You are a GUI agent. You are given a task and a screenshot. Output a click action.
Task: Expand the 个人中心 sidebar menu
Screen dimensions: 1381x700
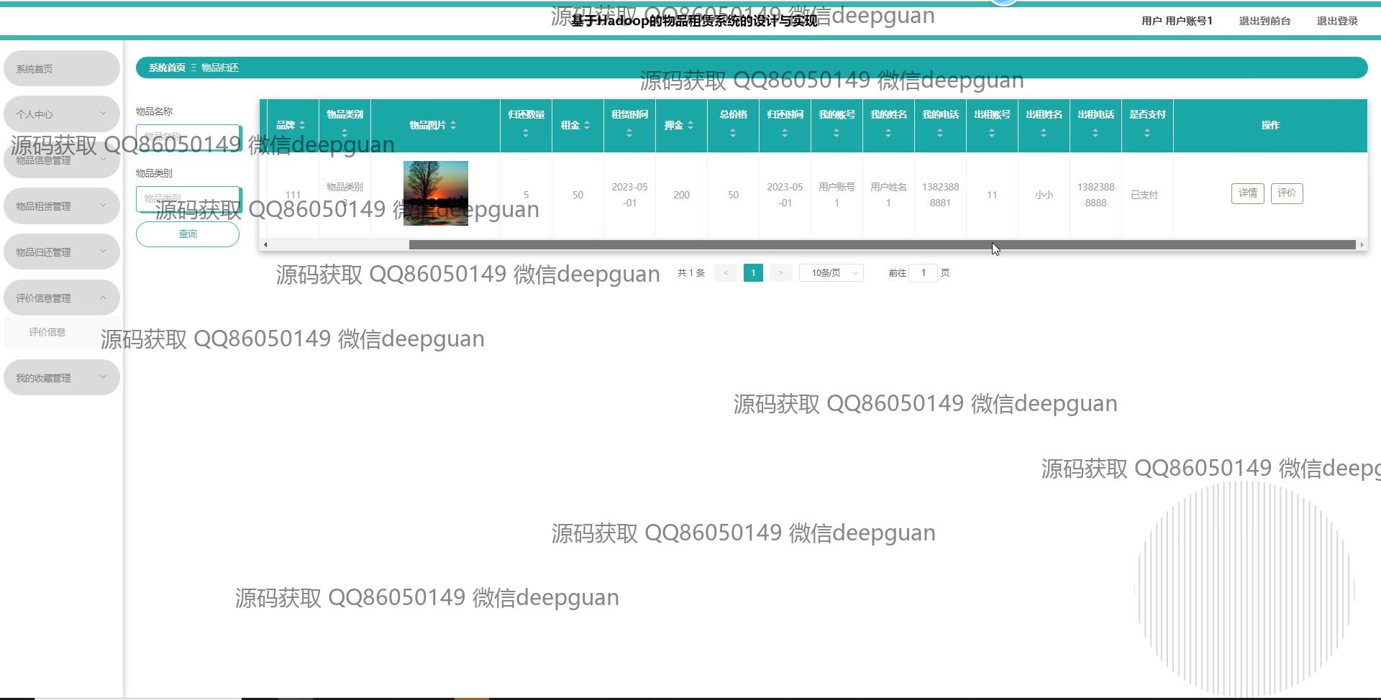62,114
